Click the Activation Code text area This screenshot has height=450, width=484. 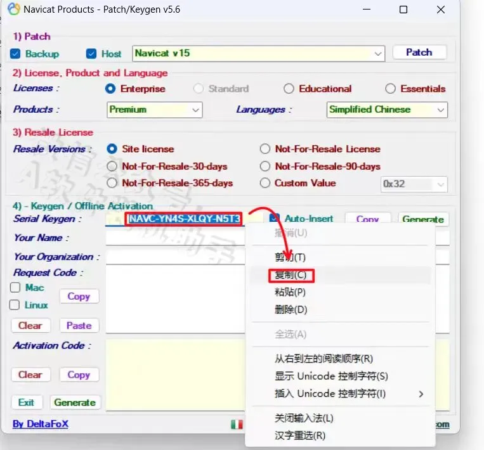click(x=175, y=375)
